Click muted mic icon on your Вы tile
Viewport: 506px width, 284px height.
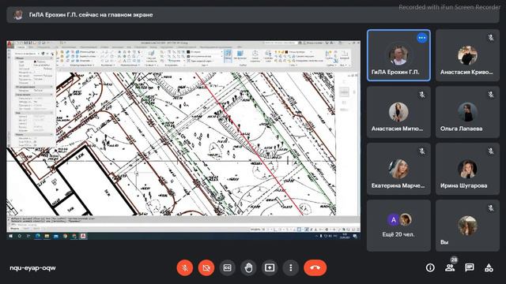pos(490,208)
